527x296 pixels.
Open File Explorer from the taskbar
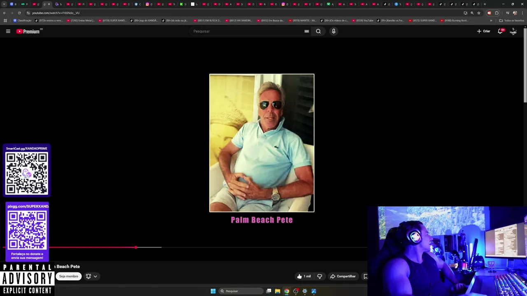tap(277, 291)
